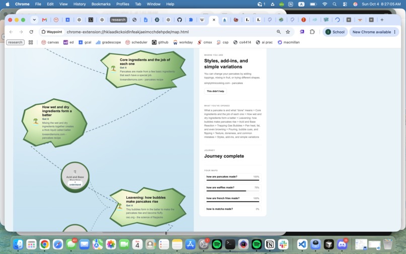
Task: Open the apps grid in the bookmarks bar
Action: (31, 42)
